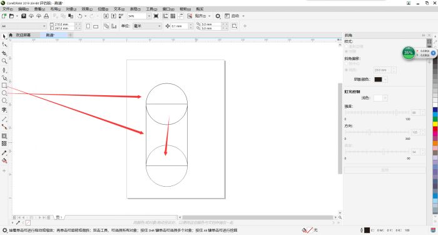Viewport: 438px width, 235px height.
Task: Pick the Eyedropper tool
Action: 4,153
